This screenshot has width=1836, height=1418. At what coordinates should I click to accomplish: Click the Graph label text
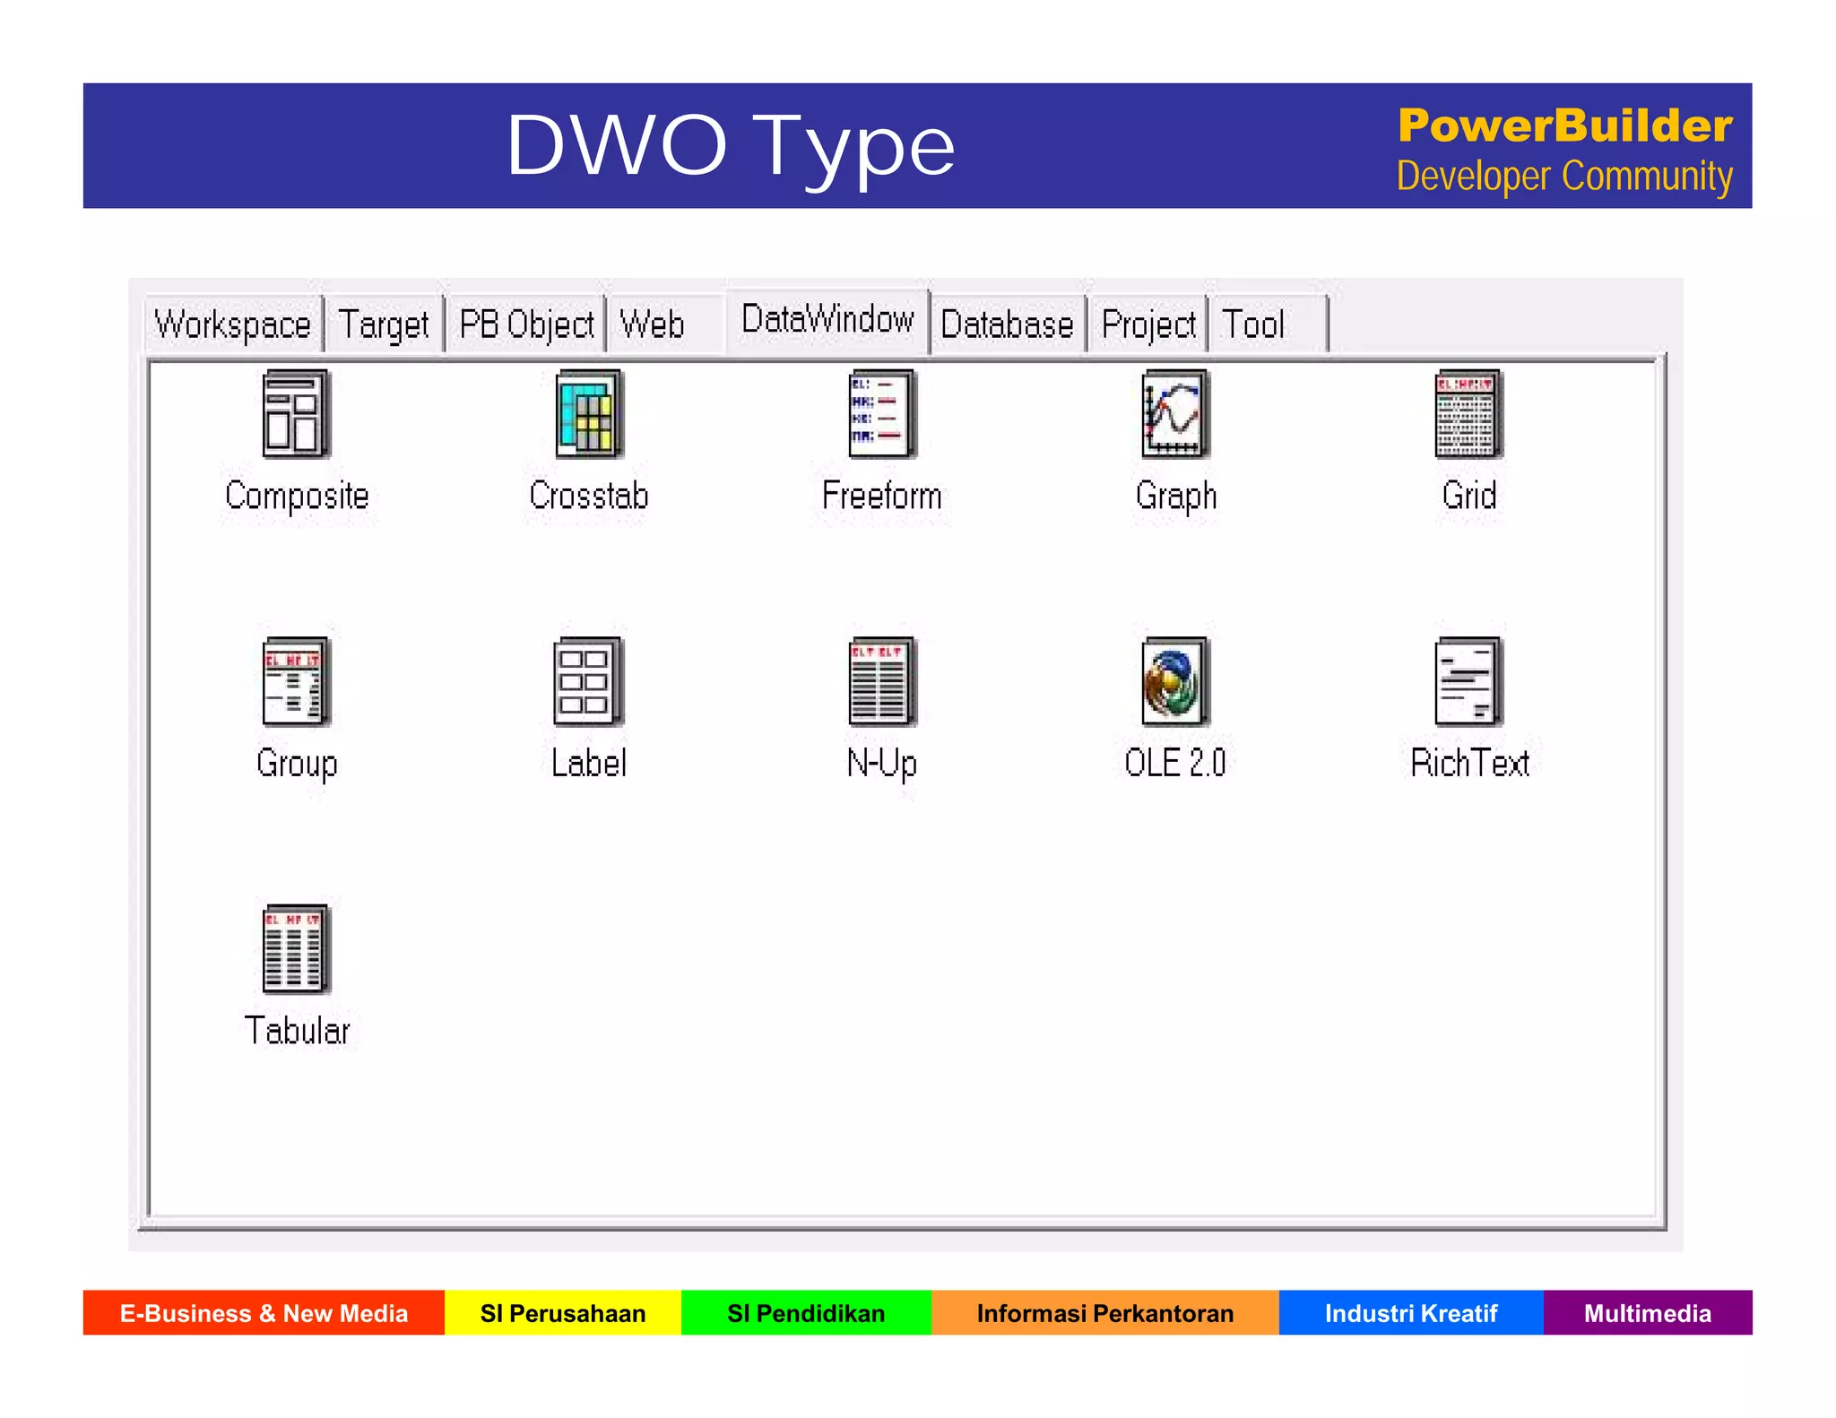(1176, 496)
